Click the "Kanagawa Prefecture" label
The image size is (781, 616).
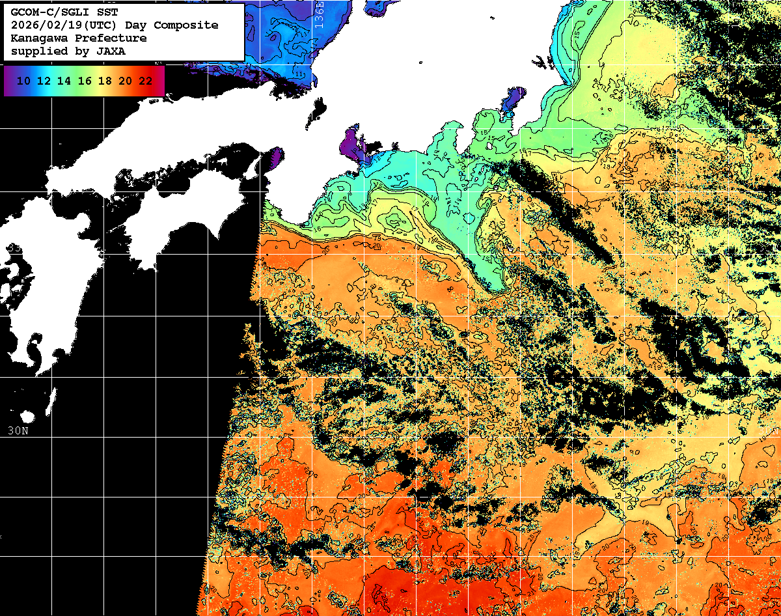point(78,38)
